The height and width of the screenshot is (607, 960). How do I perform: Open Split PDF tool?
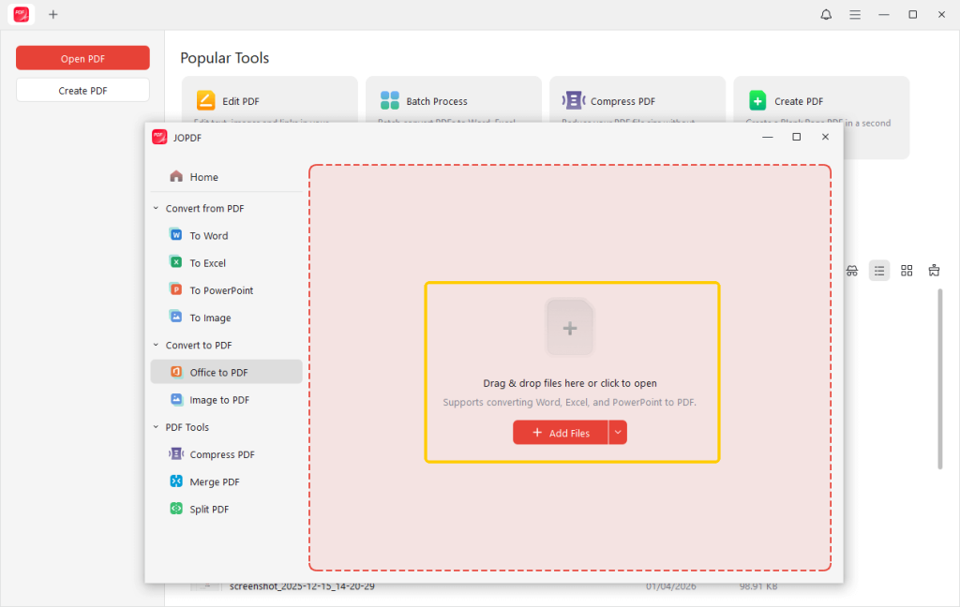pyautogui.click(x=208, y=510)
